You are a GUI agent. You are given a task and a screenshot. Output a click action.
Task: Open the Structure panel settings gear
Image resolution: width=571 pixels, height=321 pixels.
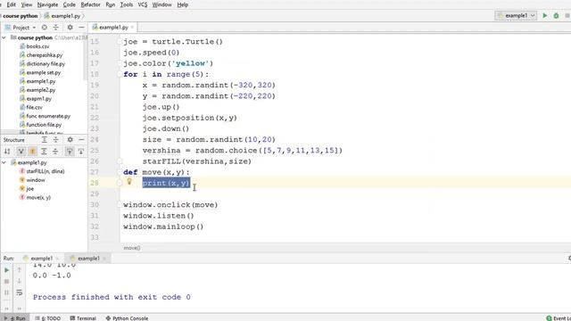pyautogui.click(x=70, y=140)
